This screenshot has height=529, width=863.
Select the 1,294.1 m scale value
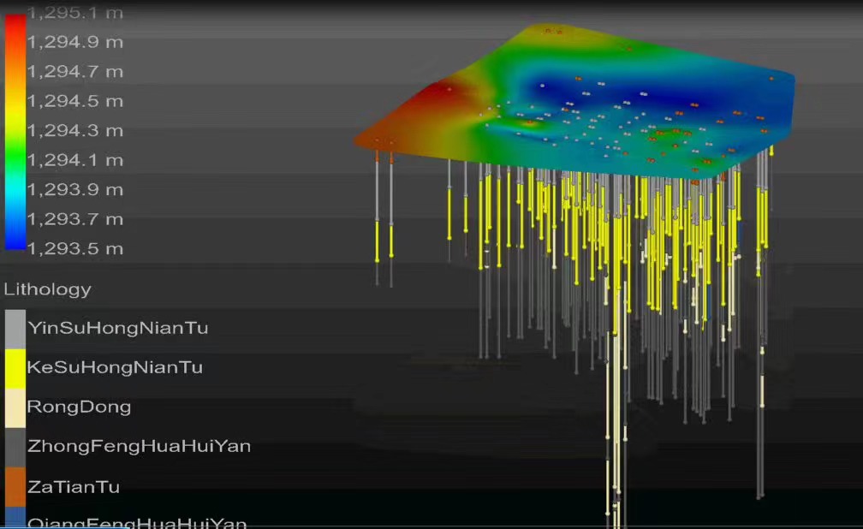coord(75,160)
